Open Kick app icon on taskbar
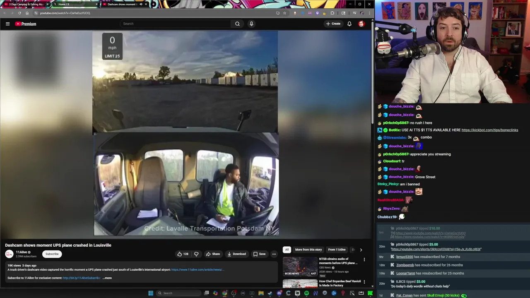The height and width of the screenshot is (298, 530). [x=370, y=293]
